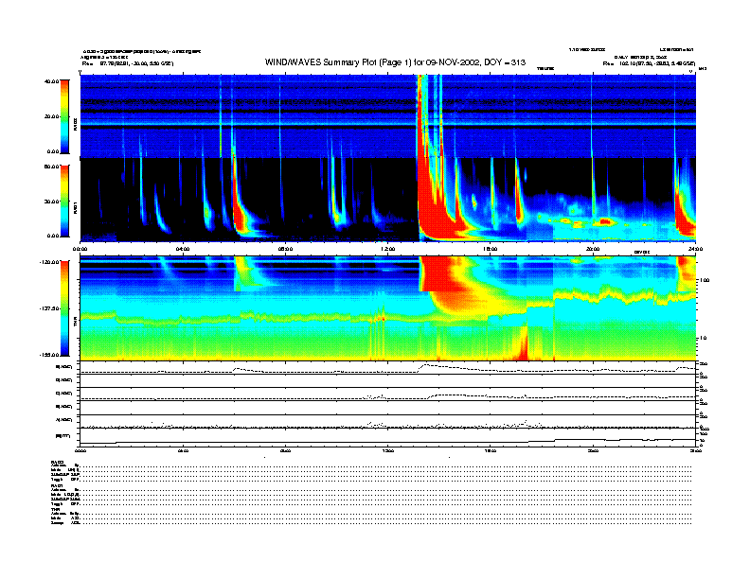
Task: Click the 08:00 tick label under the black spectrogram
Action: tap(285, 249)
